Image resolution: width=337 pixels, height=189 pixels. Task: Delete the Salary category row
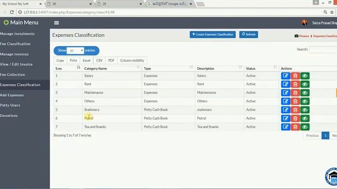(x=295, y=76)
